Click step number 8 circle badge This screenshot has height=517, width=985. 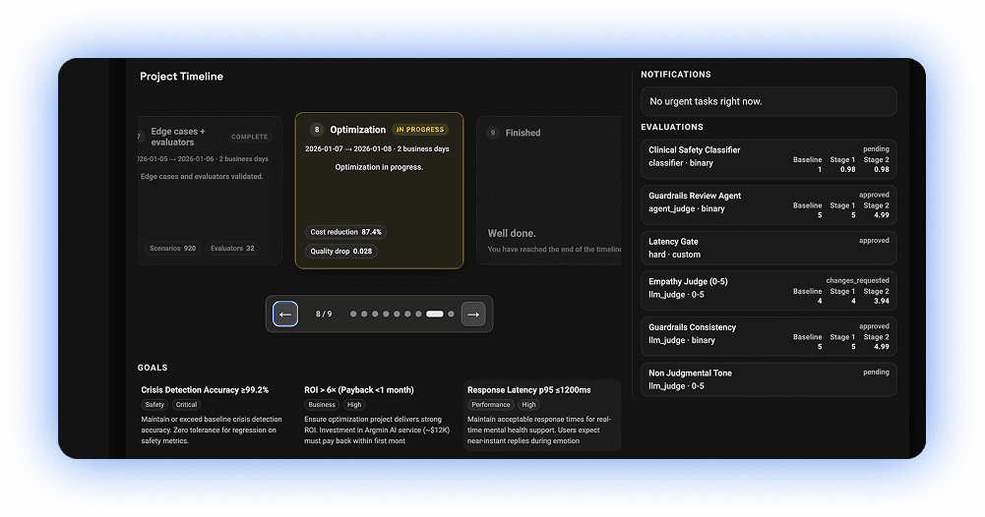317,130
